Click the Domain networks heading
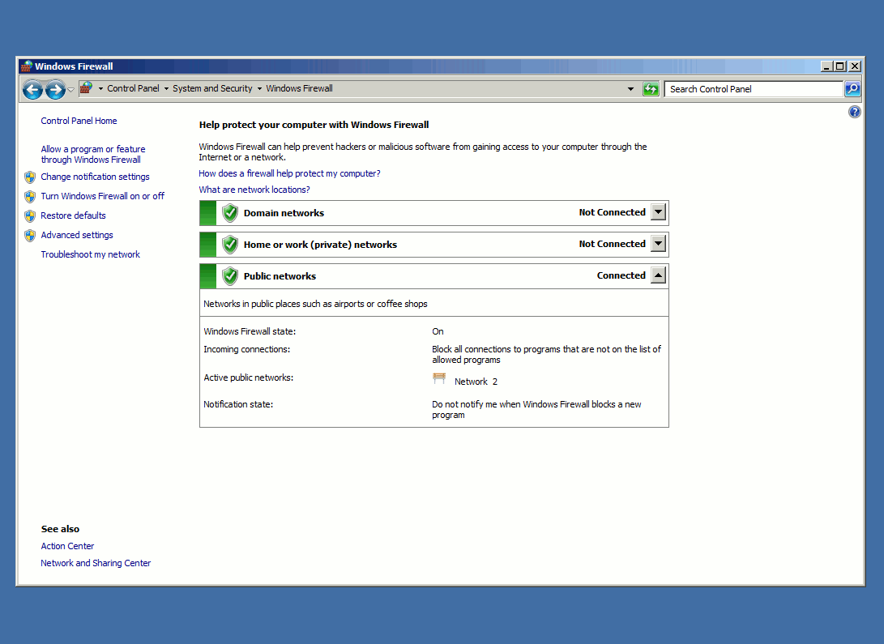The image size is (884, 644). click(284, 213)
